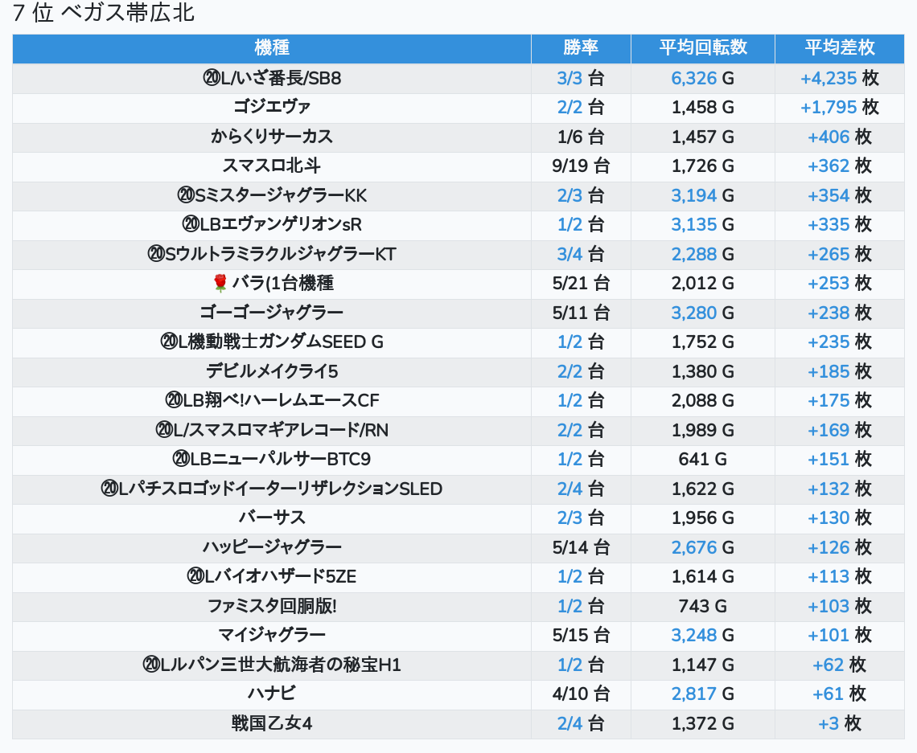Screen dimensions: 917x753
Task: Select machine name ファミスタ回胴版!
Action: tap(272, 607)
